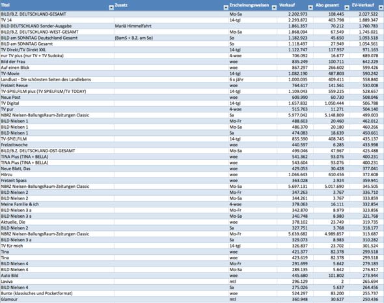This screenshot has width=384, height=303.
Task: Click the 487.803 Abo gesamt value
Action: click(331, 73)
